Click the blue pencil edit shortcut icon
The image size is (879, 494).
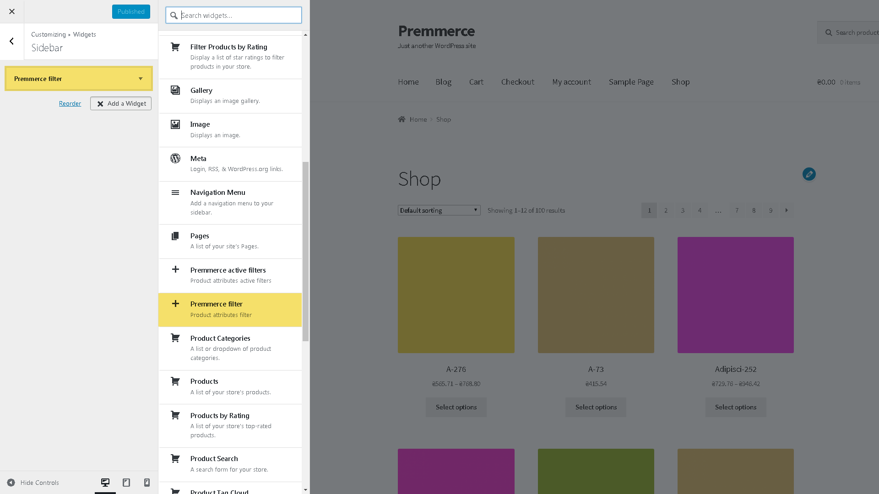coord(809,174)
